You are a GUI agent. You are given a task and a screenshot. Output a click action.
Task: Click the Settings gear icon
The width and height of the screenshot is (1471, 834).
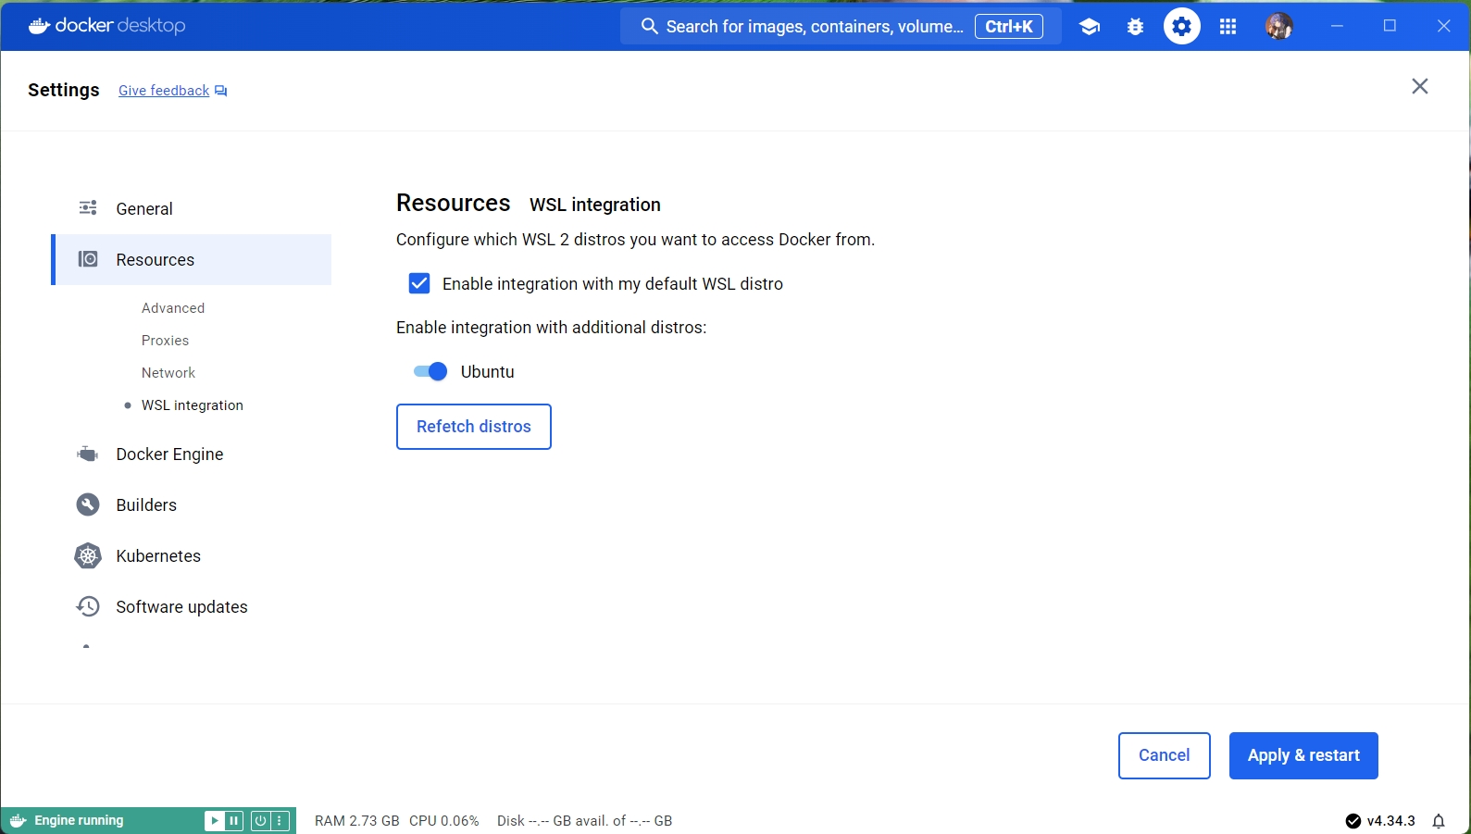tap(1181, 27)
